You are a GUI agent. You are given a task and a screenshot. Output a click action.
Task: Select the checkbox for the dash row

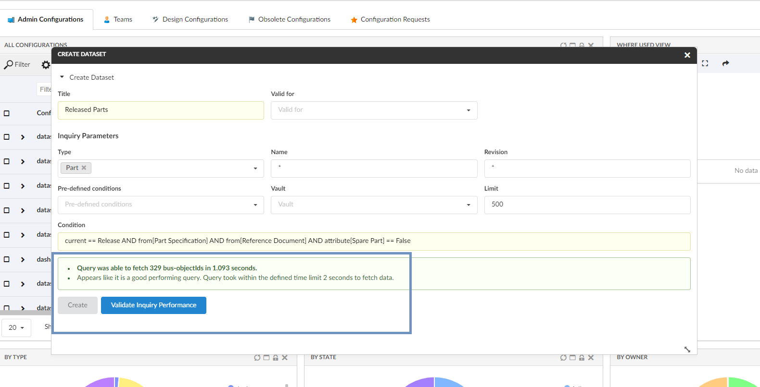7,259
